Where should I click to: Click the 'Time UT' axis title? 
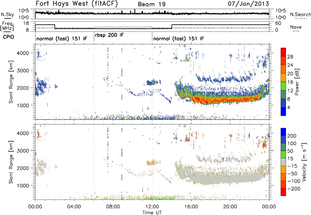coord(152,213)
